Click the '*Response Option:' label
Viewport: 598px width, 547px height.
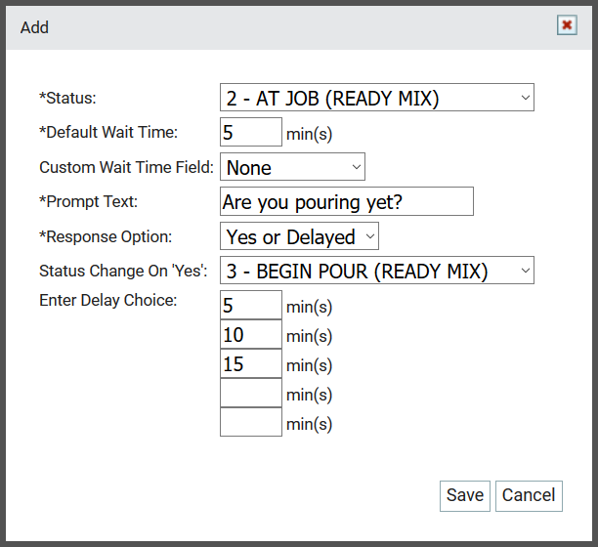[x=106, y=236]
